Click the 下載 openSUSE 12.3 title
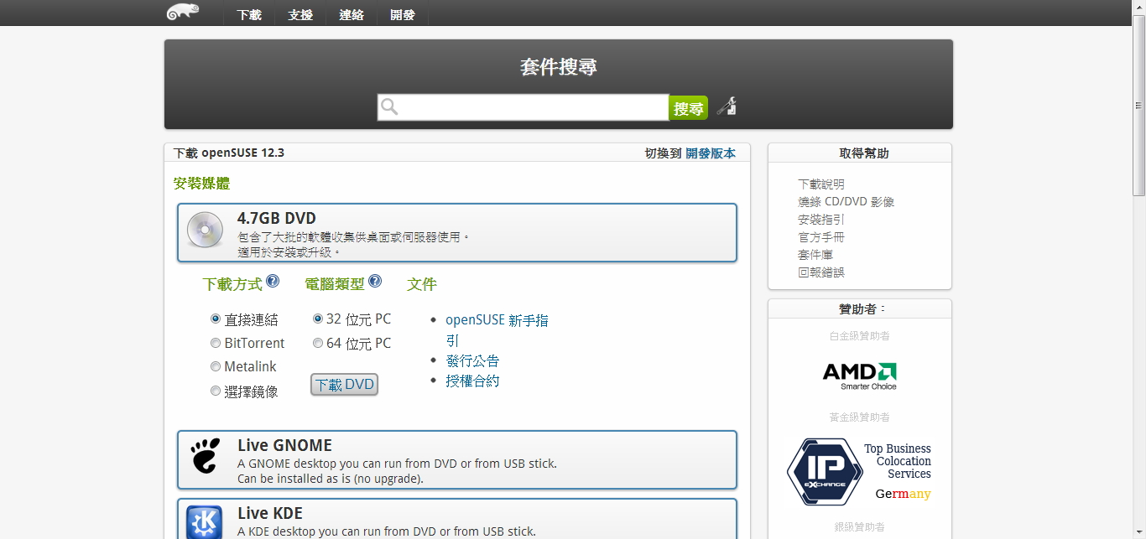Screen dimensions: 1146x539 coord(229,153)
